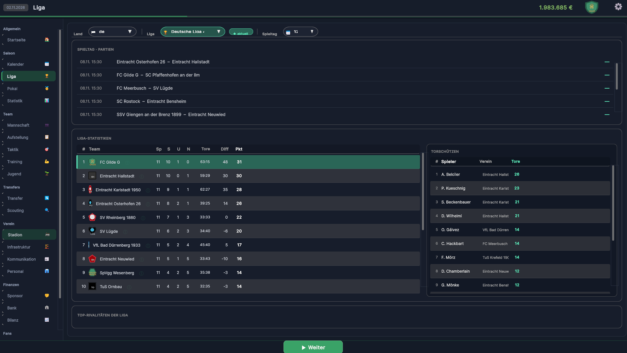Click the Personal icon
This screenshot has height=353, width=627.
click(x=47, y=271)
